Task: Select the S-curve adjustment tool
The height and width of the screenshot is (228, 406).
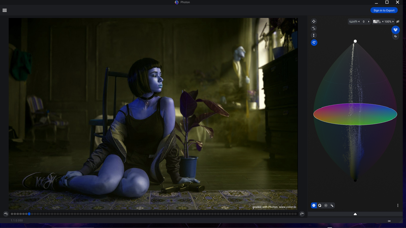Action: coord(314,28)
